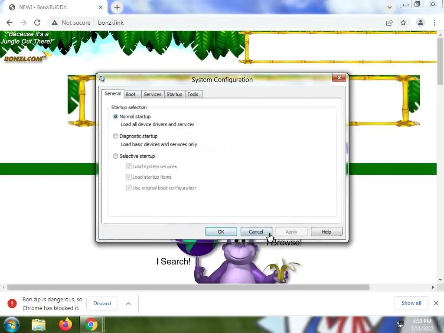The width and height of the screenshot is (444, 333).
Task: Open the Windows Start menu
Action: [x=11, y=324]
